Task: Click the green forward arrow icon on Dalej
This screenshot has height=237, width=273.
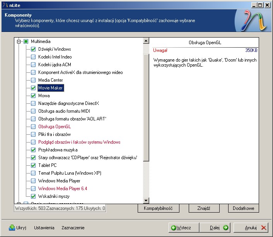Action: [226, 228]
